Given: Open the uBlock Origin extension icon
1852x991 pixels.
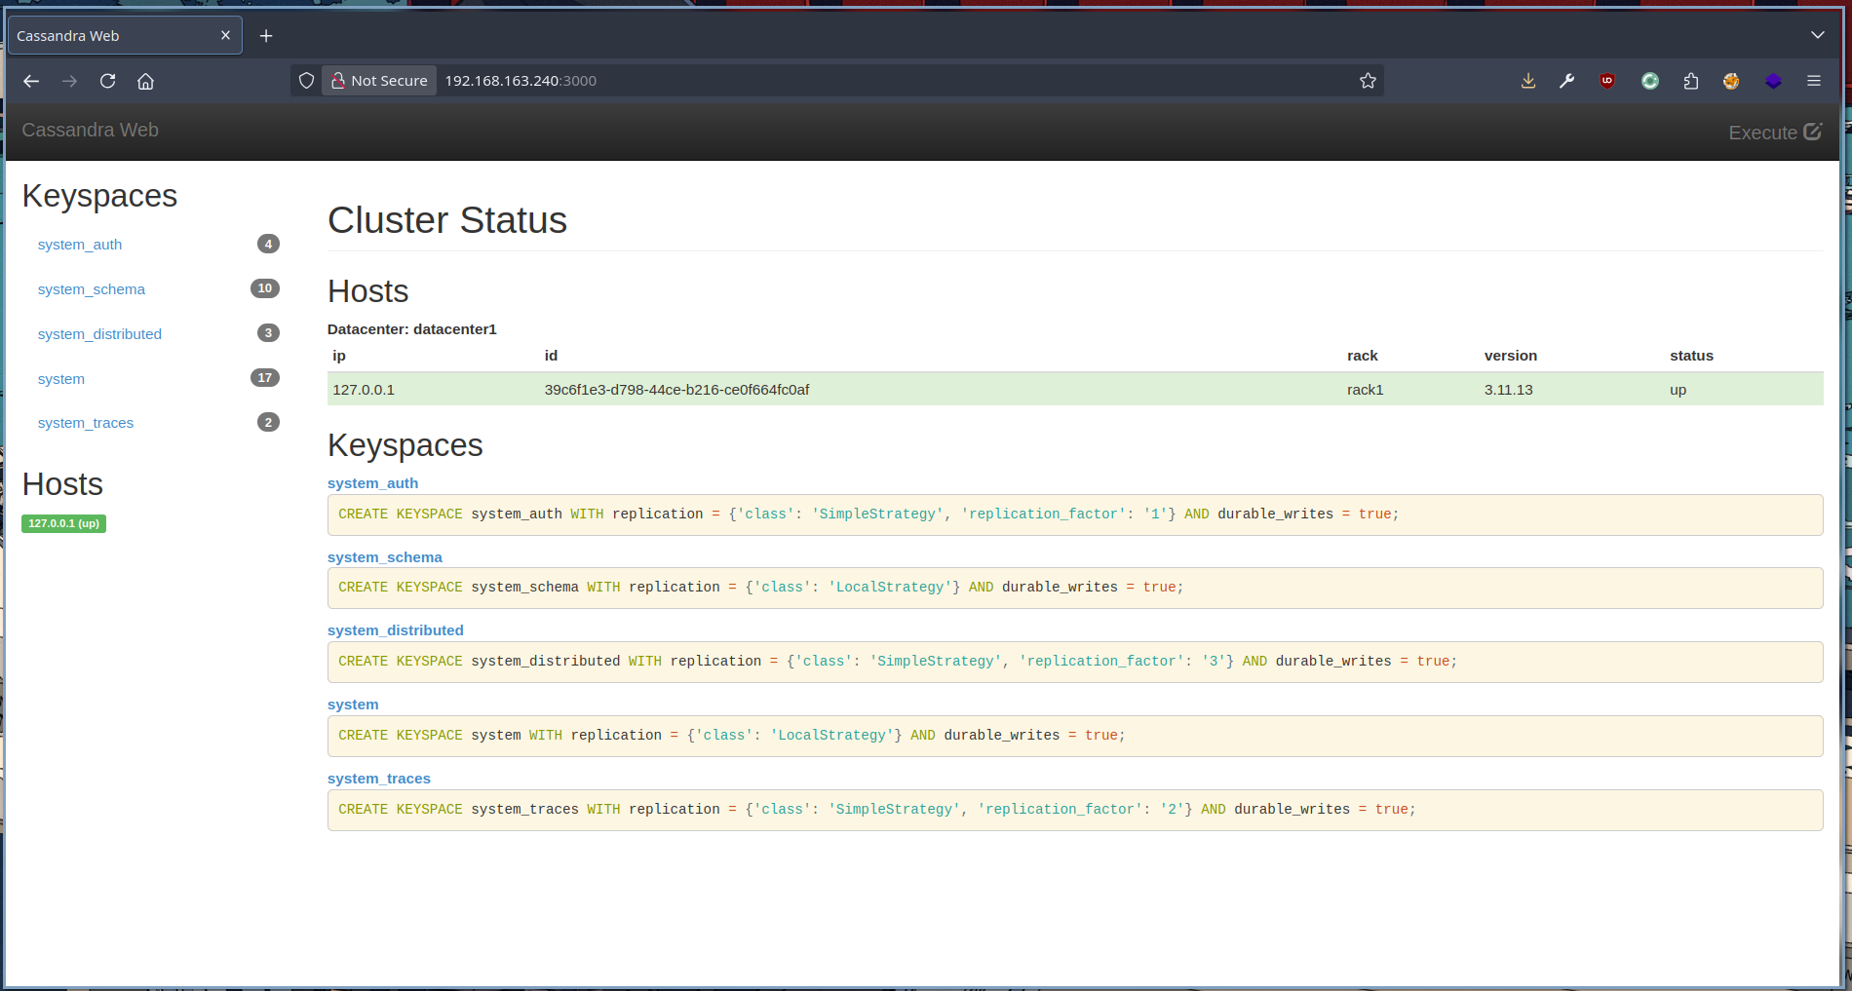Looking at the screenshot, I should click(x=1607, y=81).
